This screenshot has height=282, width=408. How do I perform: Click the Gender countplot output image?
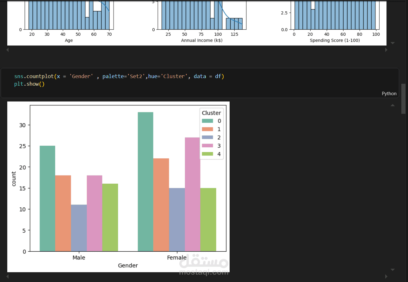tap(118, 187)
